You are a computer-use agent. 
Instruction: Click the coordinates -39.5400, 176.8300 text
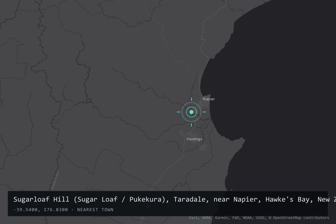point(41,210)
